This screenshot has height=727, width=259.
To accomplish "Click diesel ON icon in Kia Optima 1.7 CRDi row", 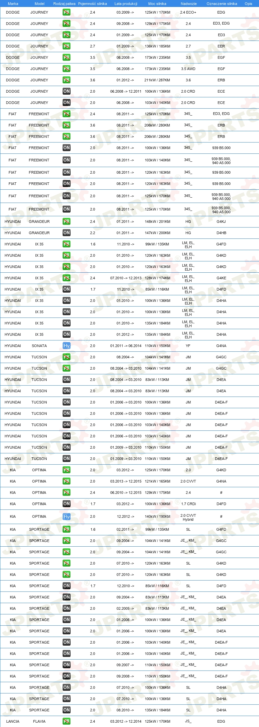I will point(67,504).
